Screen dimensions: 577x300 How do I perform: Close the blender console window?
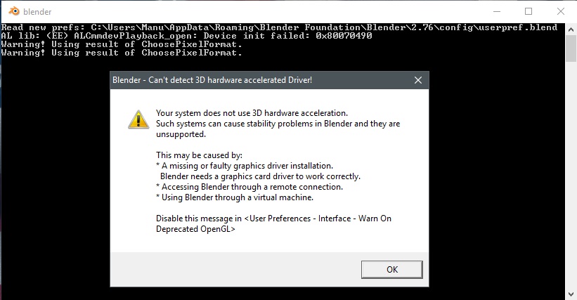click(560, 11)
